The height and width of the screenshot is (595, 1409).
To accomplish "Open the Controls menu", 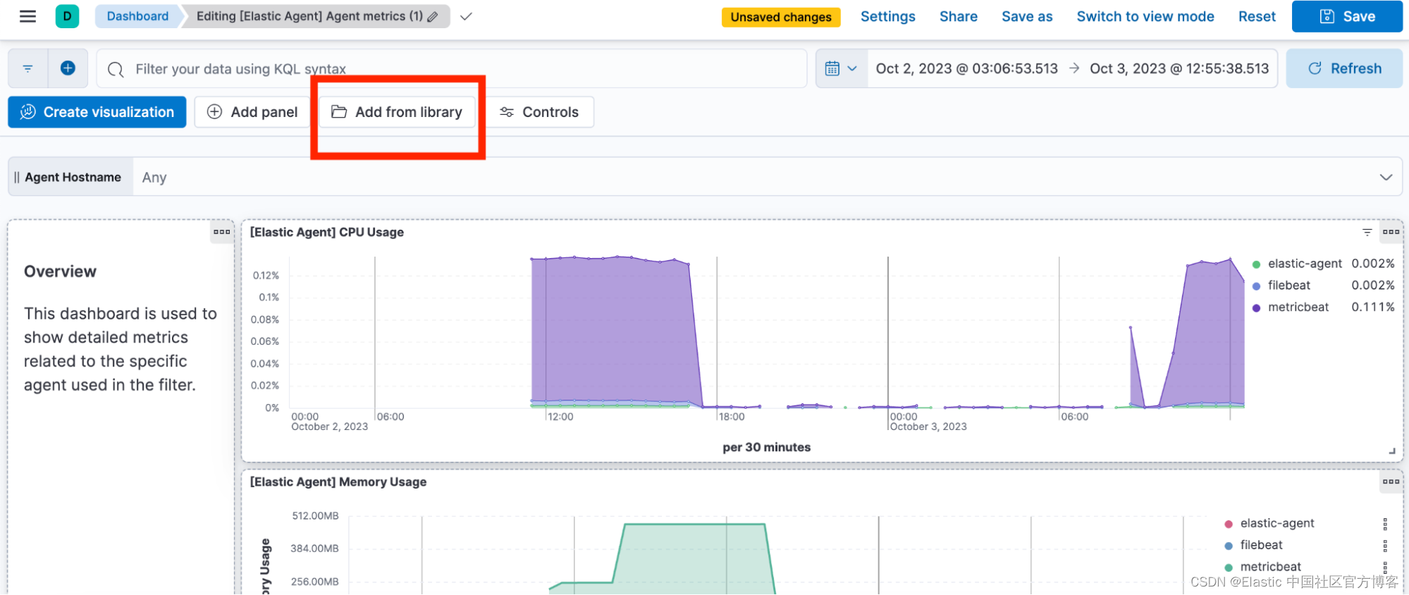I will click(x=539, y=112).
